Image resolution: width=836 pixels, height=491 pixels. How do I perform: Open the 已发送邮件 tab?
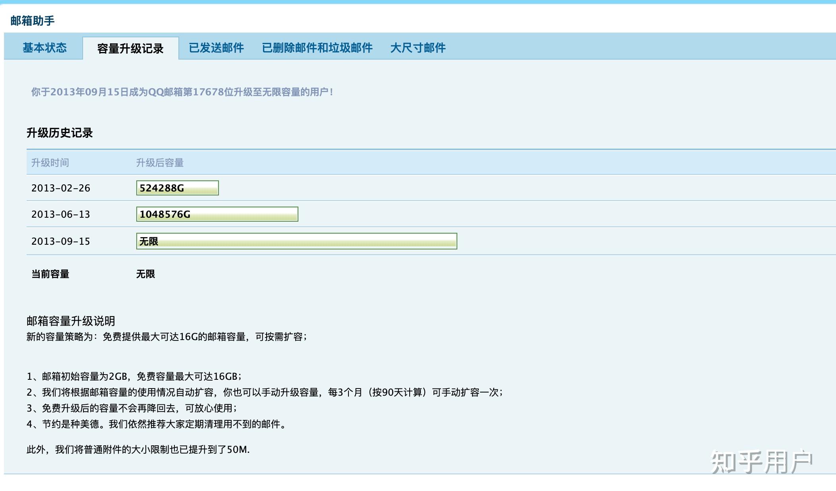[216, 48]
